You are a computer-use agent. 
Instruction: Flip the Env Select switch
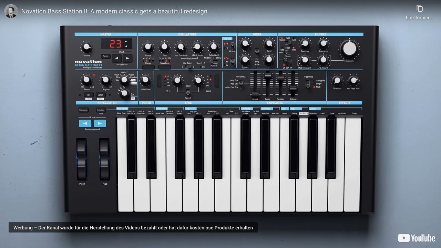pyautogui.click(x=241, y=83)
